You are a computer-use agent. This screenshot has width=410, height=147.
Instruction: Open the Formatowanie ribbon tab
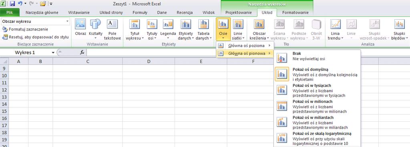click(295, 12)
